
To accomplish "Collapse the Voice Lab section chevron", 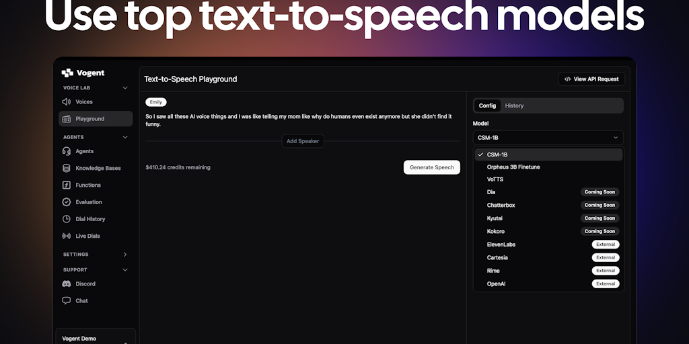I will (x=125, y=88).
